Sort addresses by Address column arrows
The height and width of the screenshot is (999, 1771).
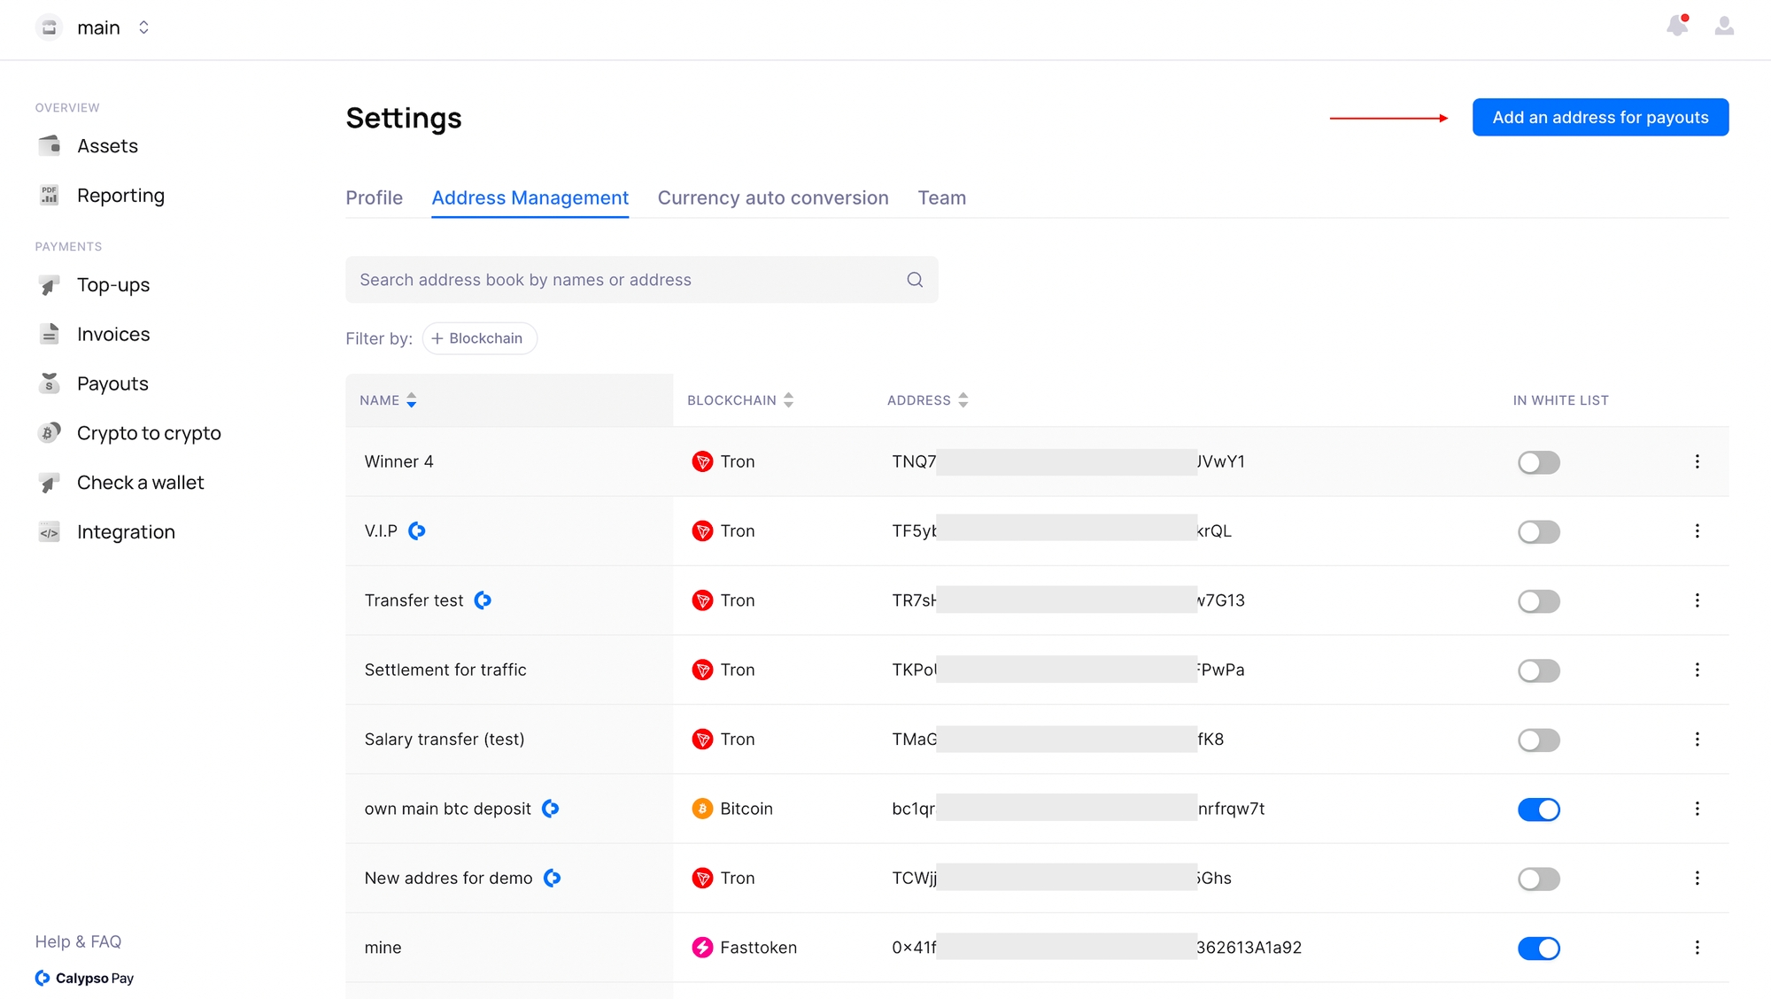click(x=963, y=400)
